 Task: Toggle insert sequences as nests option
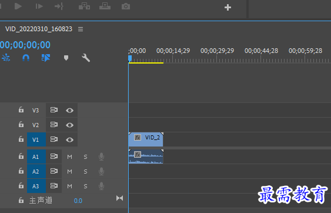click(x=6, y=58)
